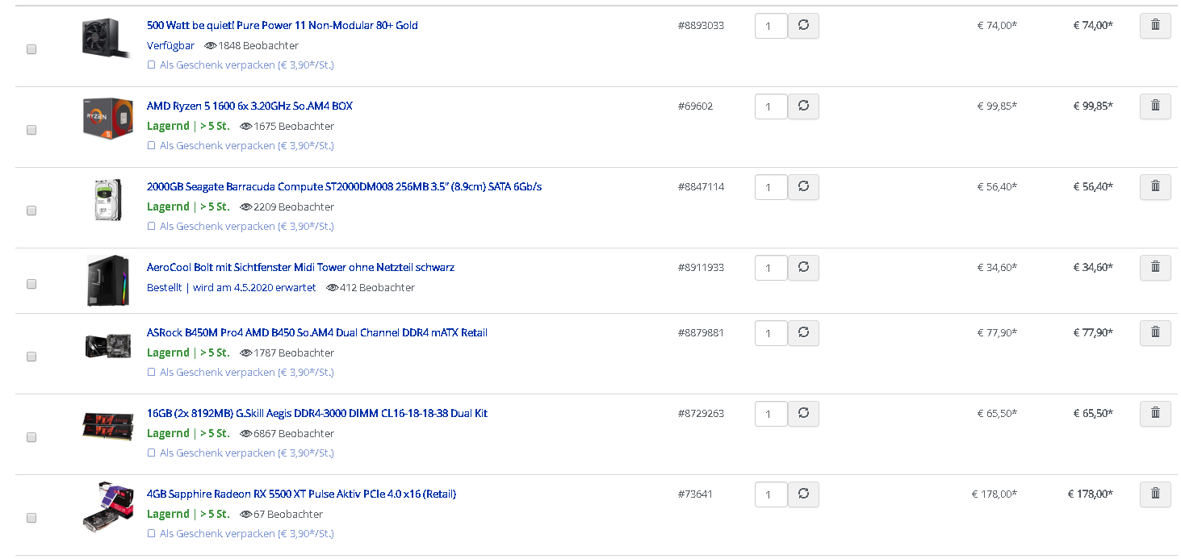Open the ASRock B450M Pro4 product link
This screenshot has height=559, width=1181.
317,332
